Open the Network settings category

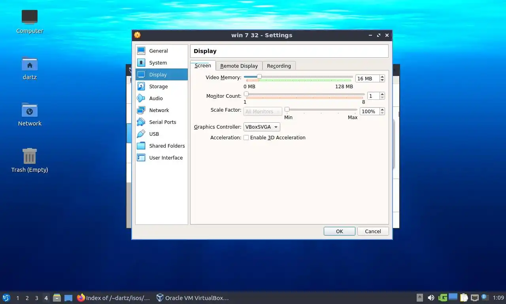pyautogui.click(x=161, y=110)
